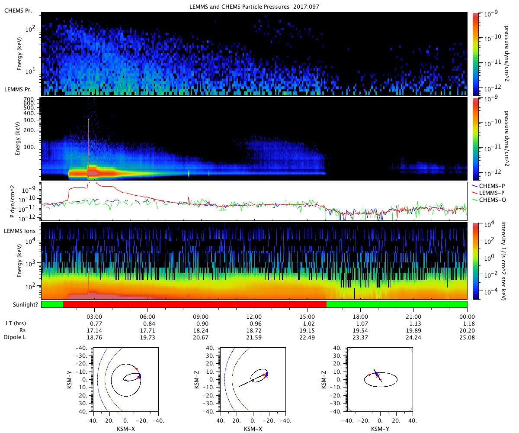Select Dipole L value 23.37
The image size is (519, 433).
[360, 337]
